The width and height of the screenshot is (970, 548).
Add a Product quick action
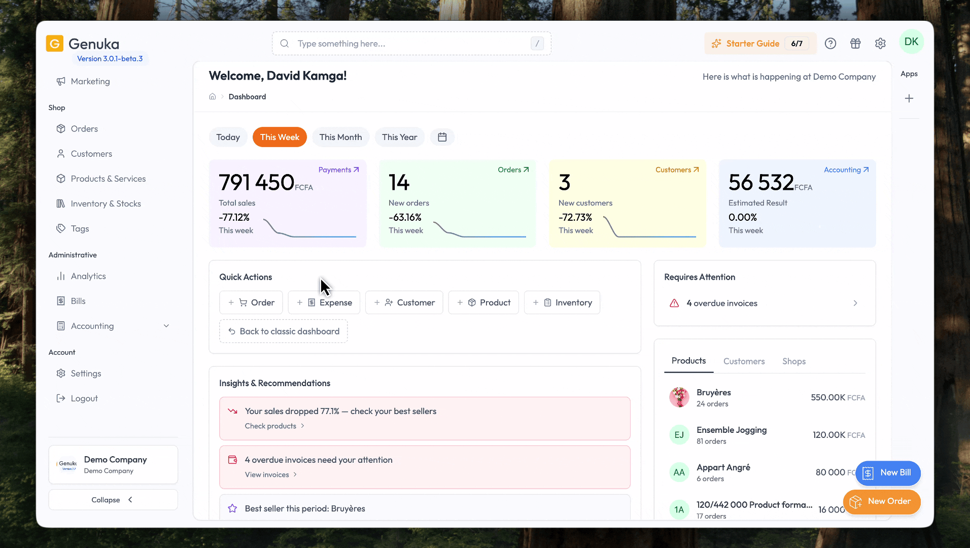[x=483, y=302]
